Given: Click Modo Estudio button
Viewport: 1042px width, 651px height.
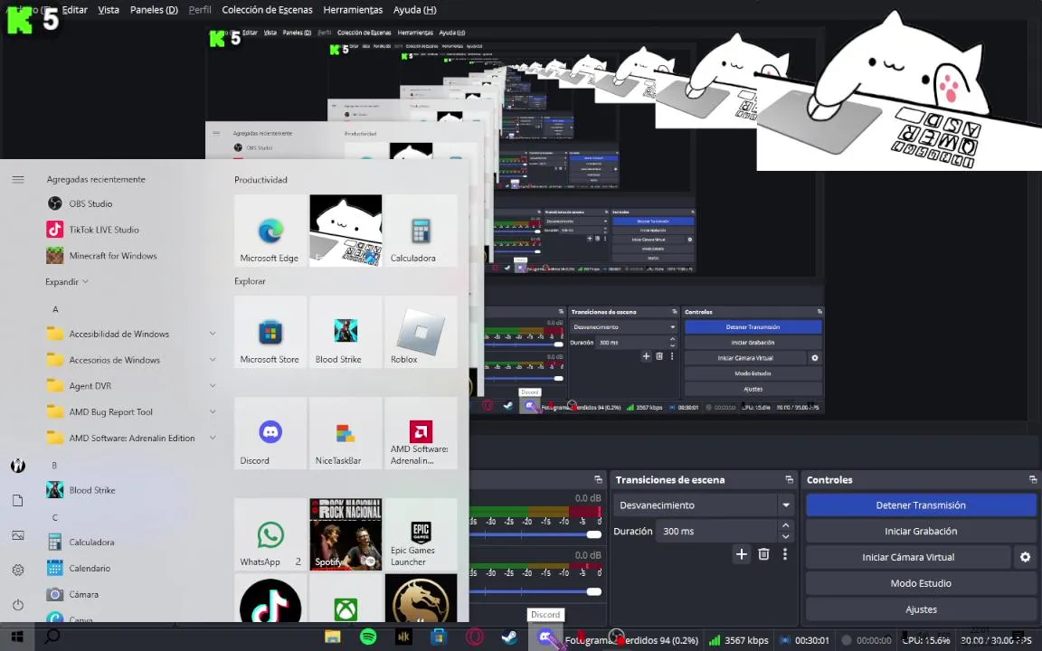Looking at the screenshot, I should 921,583.
